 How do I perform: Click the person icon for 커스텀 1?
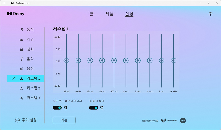coord(21,79)
